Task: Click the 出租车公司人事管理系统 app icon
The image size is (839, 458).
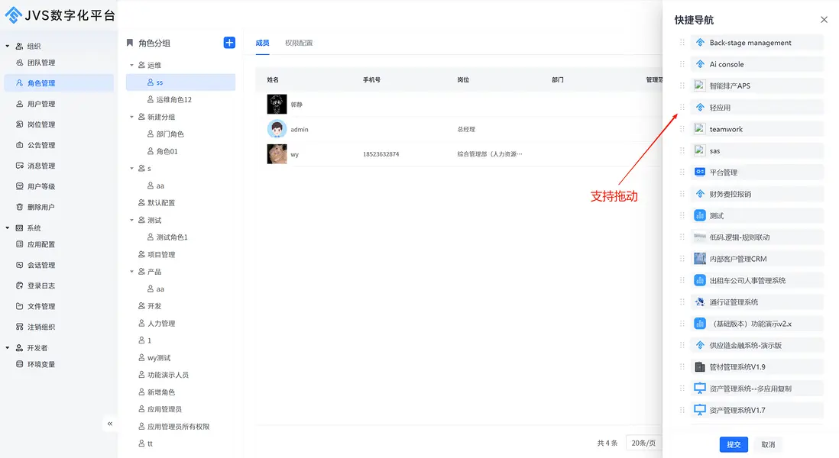Action: pyautogui.click(x=700, y=280)
